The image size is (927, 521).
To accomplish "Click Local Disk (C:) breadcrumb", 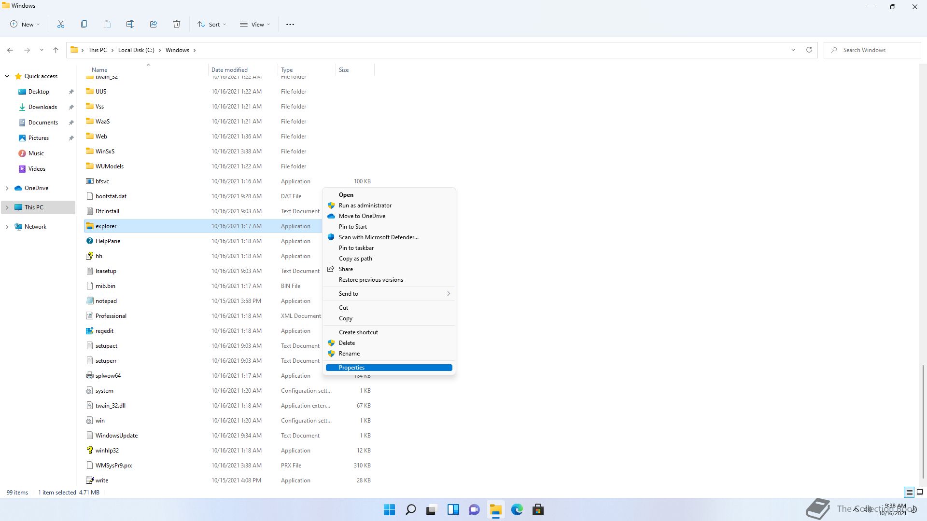I will 136,50.
